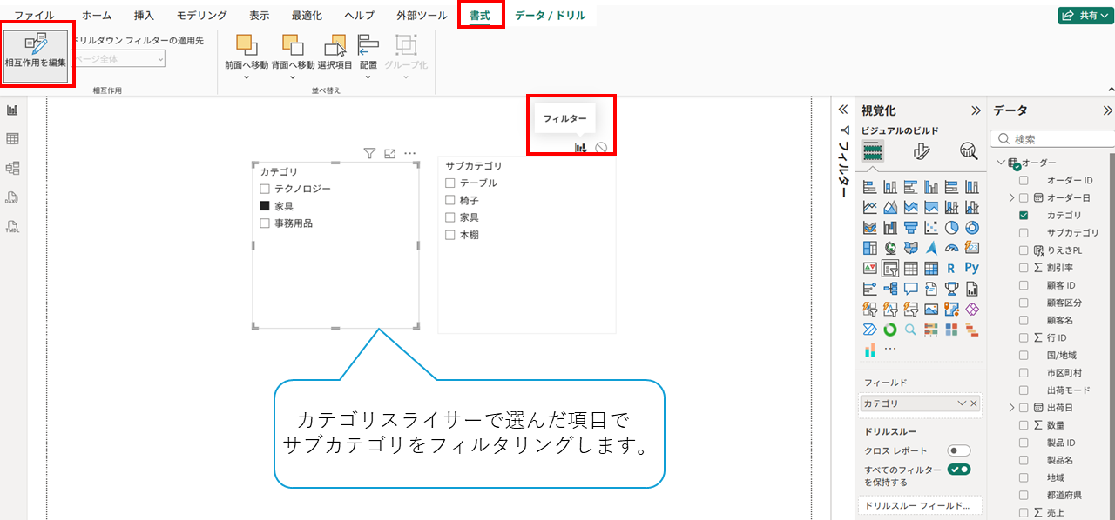Collapse the オーダー table in data pane

pos(1000,163)
